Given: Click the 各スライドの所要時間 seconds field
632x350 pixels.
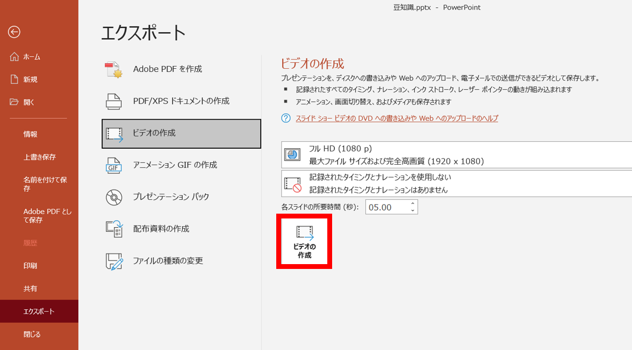Looking at the screenshot, I should click(x=387, y=207).
